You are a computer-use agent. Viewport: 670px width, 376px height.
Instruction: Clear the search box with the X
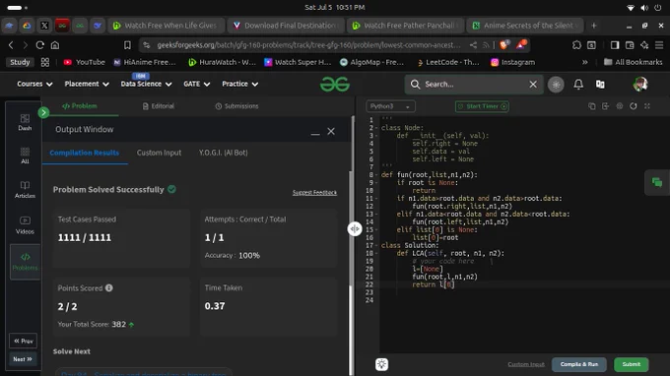533,85
